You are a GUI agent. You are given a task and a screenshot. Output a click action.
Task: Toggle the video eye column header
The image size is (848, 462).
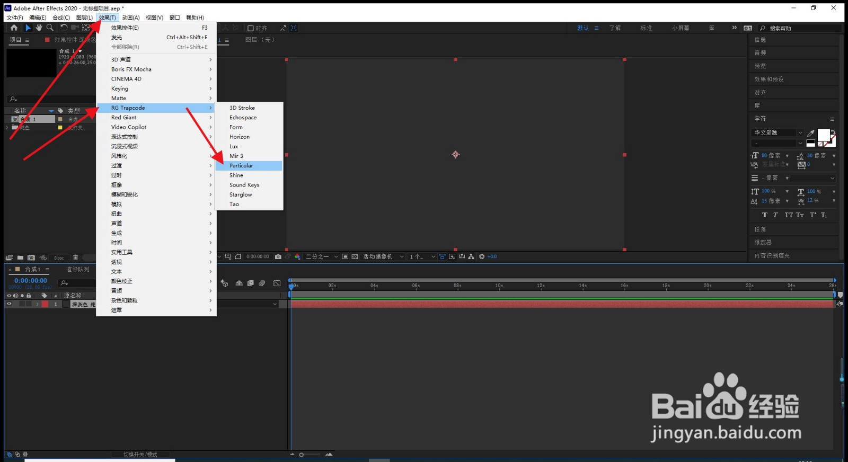[9, 296]
